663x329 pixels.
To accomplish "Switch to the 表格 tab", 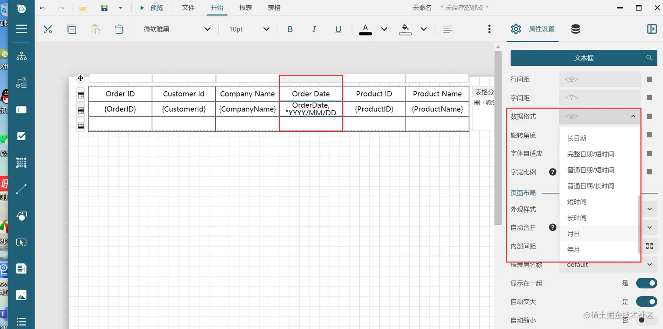I will pyautogui.click(x=274, y=8).
